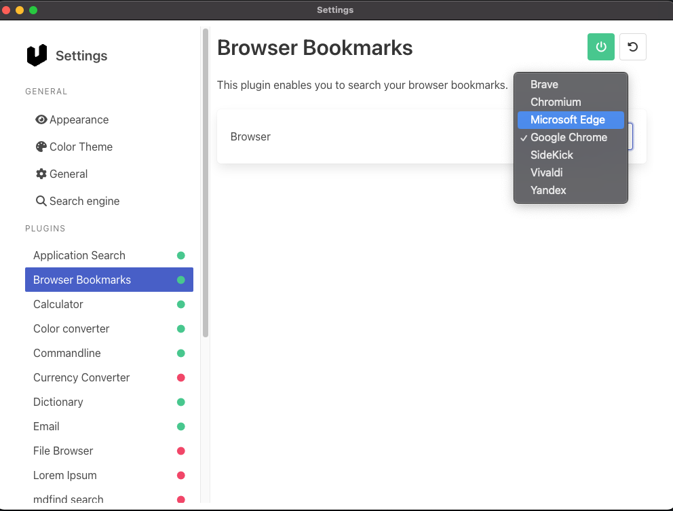
Task: Open Color Theme settings
Action: pyautogui.click(x=109, y=147)
